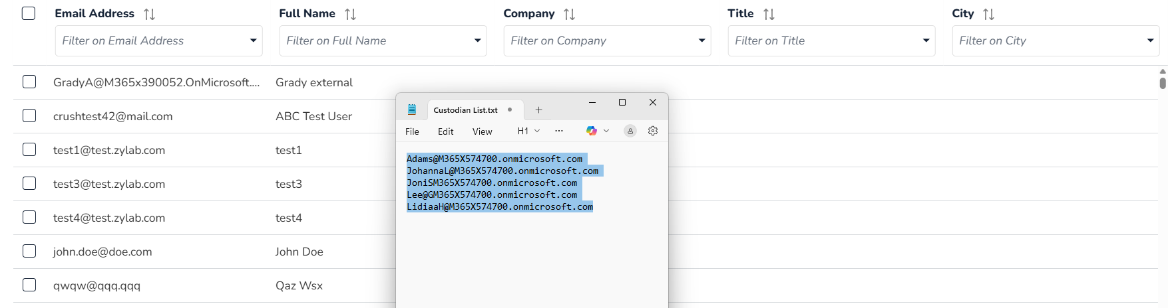Viewport: 1176px width, 308px height.
Task: Expand the H1 heading dropdown in Notepad
Action: pos(528,131)
